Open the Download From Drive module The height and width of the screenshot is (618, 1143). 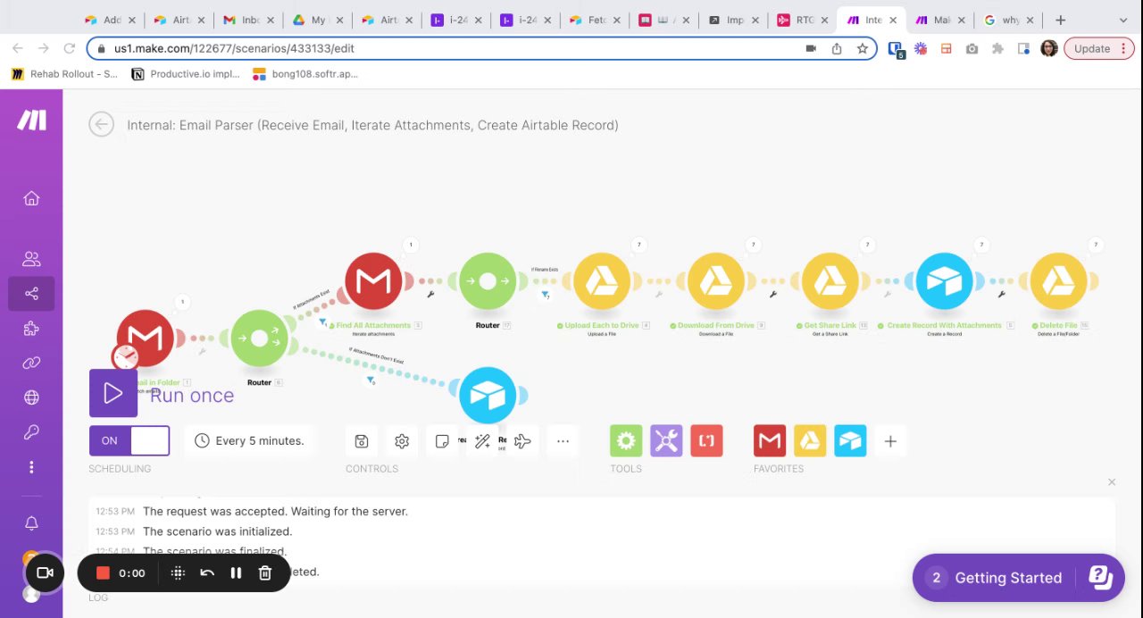(x=716, y=281)
